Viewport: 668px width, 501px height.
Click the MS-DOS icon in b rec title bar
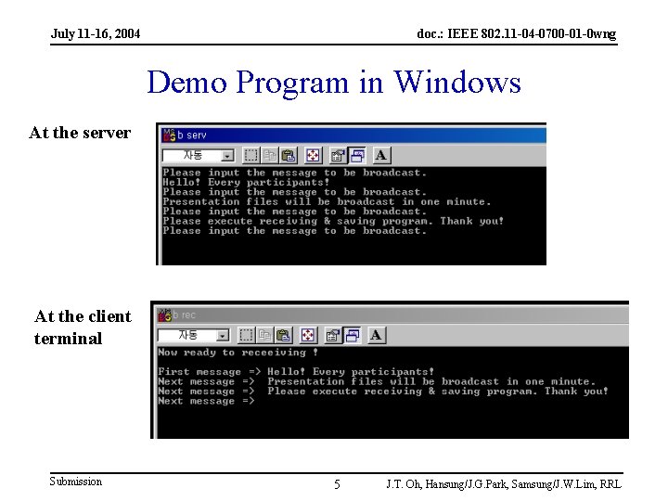pos(164,315)
